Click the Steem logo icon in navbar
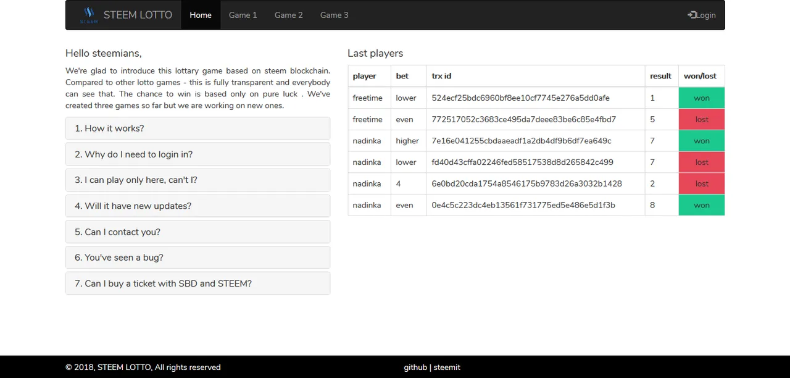Screen dimensions: 790x378 pos(89,15)
